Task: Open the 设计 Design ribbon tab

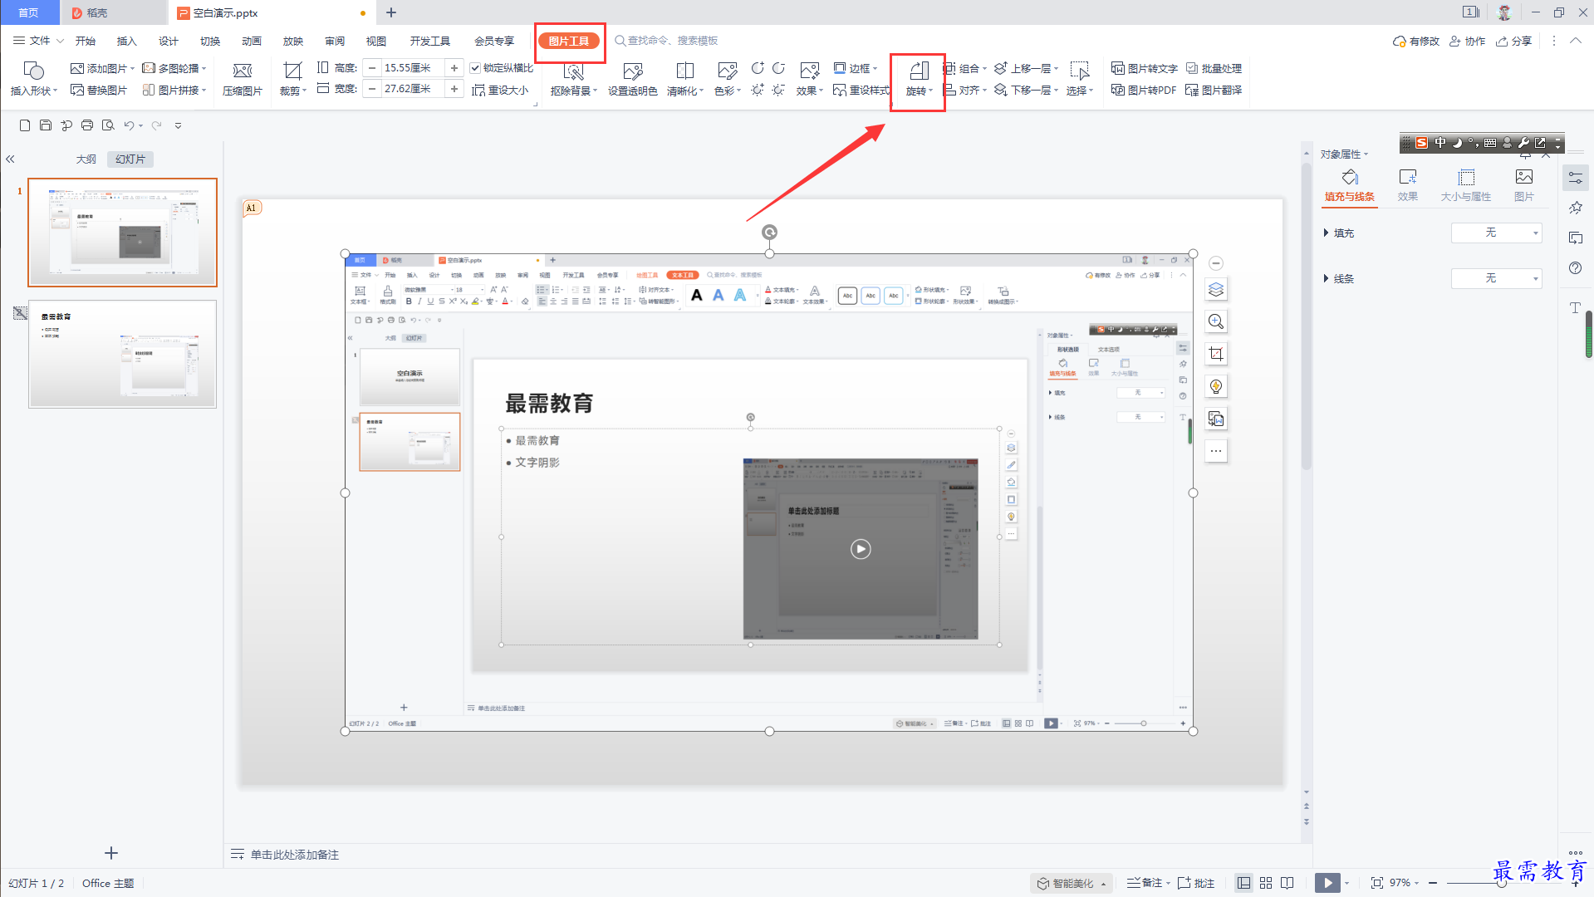Action: (169, 41)
